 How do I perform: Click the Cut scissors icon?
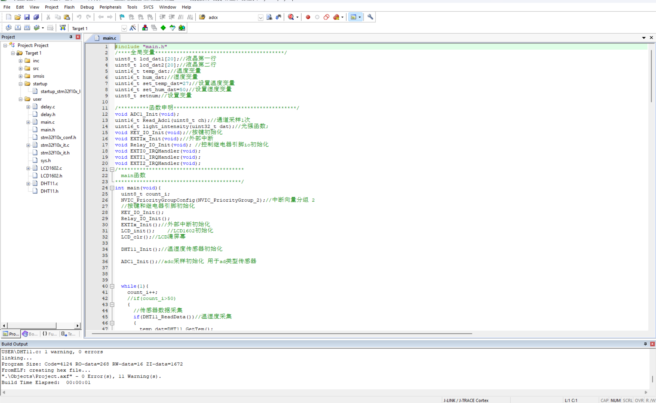48,17
